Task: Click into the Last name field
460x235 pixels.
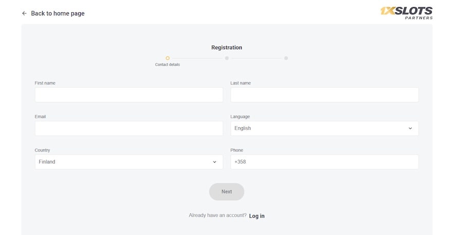Action: [324, 95]
